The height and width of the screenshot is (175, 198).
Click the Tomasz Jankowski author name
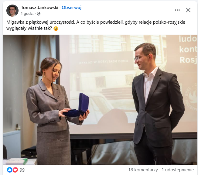39,8
